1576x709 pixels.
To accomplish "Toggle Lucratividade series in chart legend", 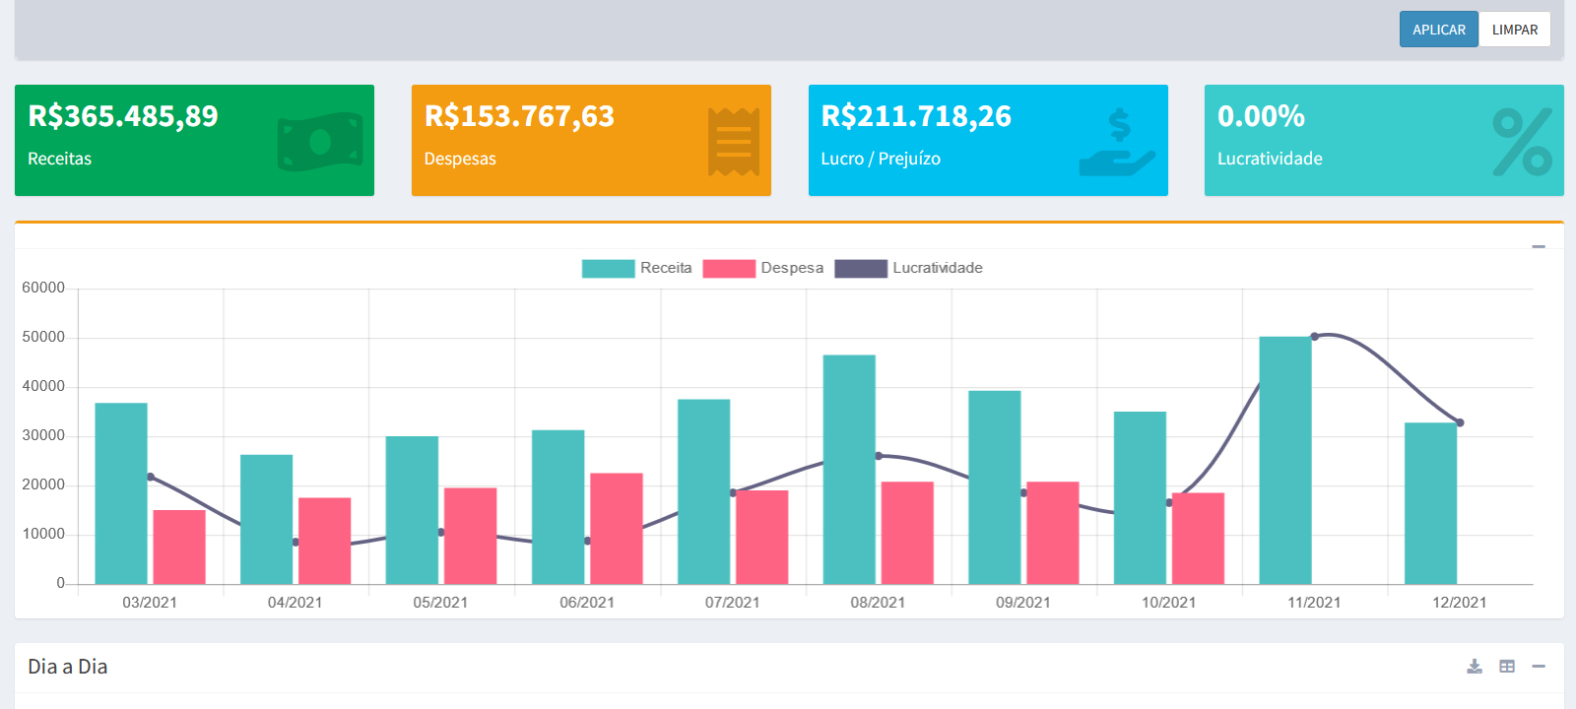I will (909, 268).
